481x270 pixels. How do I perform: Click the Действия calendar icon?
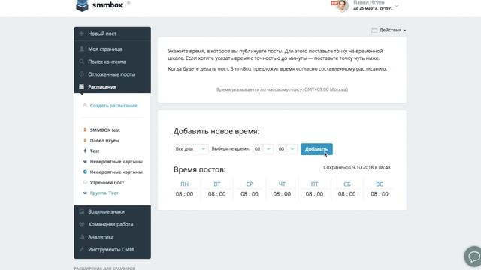(x=374, y=30)
